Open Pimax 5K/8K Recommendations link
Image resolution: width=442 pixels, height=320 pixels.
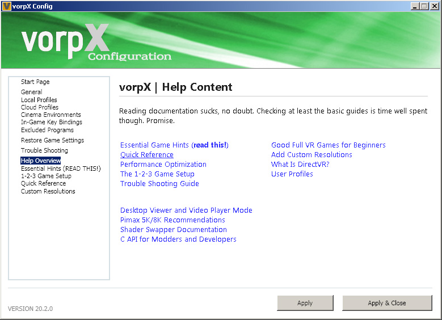coord(172,220)
